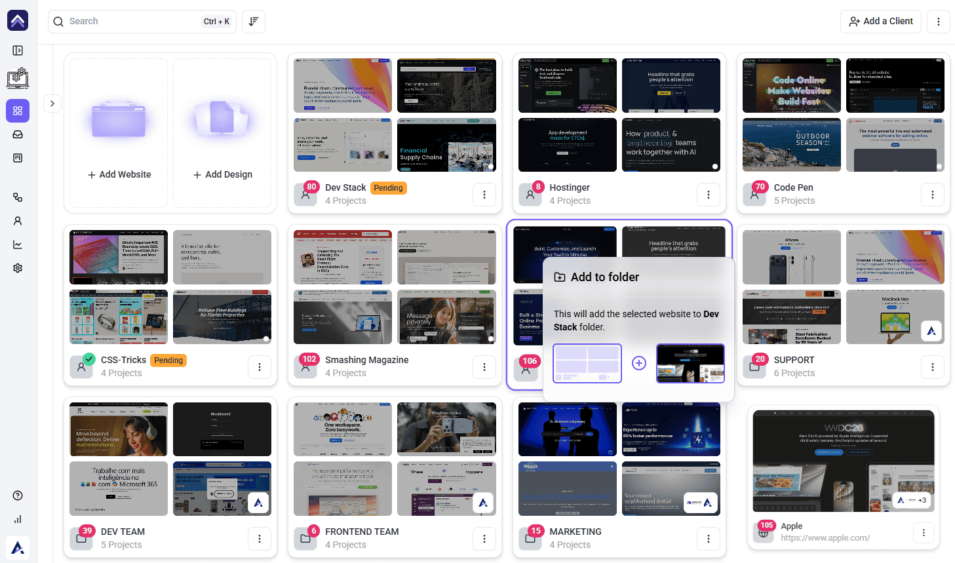Open FRONTEND TEAM three-dot menu
The height and width of the screenshot is (563, 955).
[484, 539]
